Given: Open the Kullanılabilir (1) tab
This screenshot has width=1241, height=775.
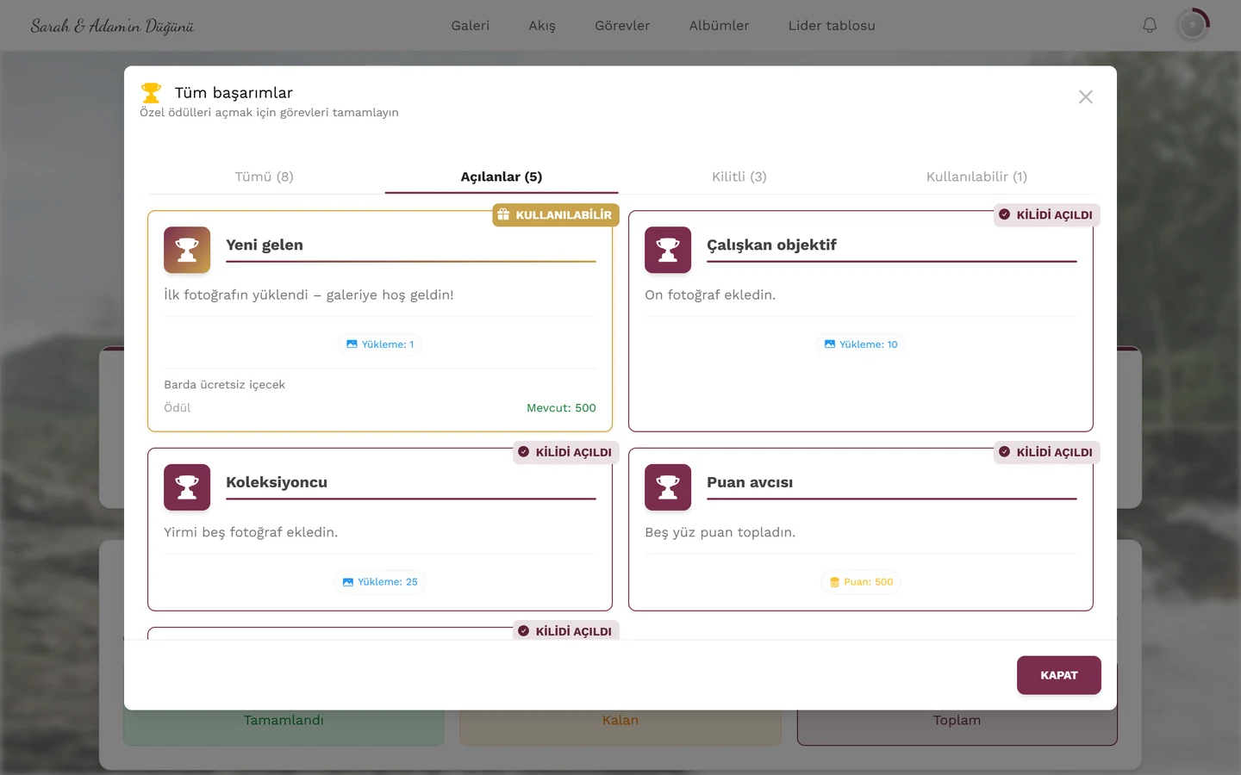Looking at the screenshot, I should [976, 177].
